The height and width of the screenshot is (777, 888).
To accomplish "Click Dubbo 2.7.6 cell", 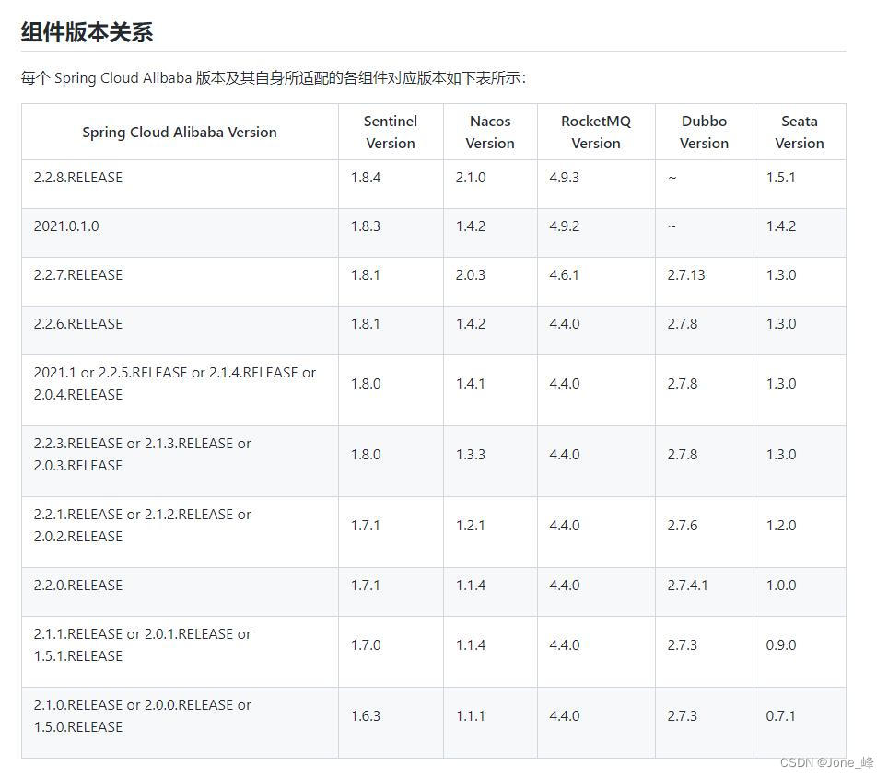I will click(x=683, y=525).
